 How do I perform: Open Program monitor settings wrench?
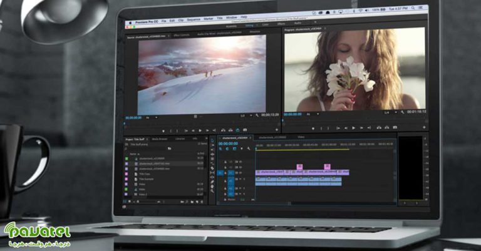(403, 113)
